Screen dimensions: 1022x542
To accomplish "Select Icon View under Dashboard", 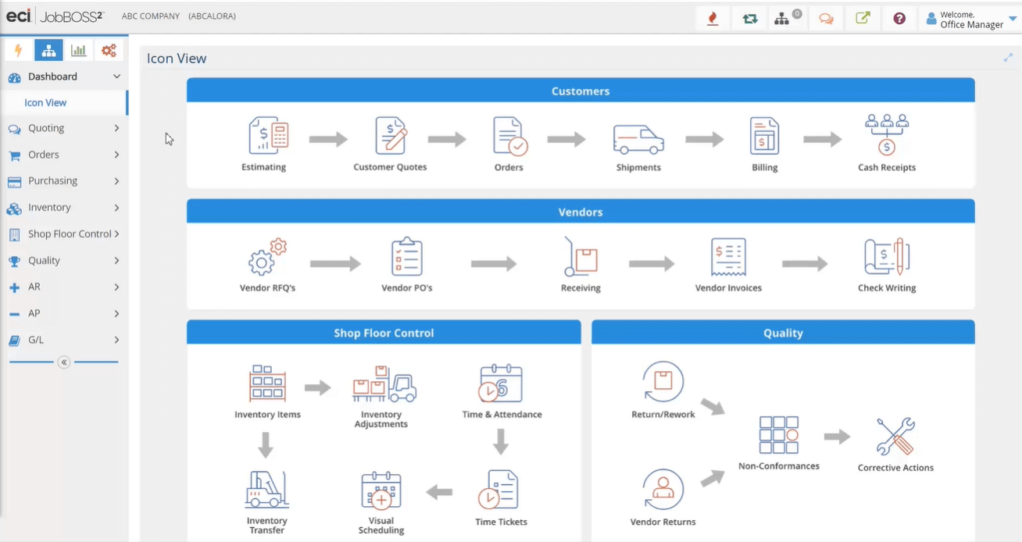I will pyautogui.click(x=45, y=102).
